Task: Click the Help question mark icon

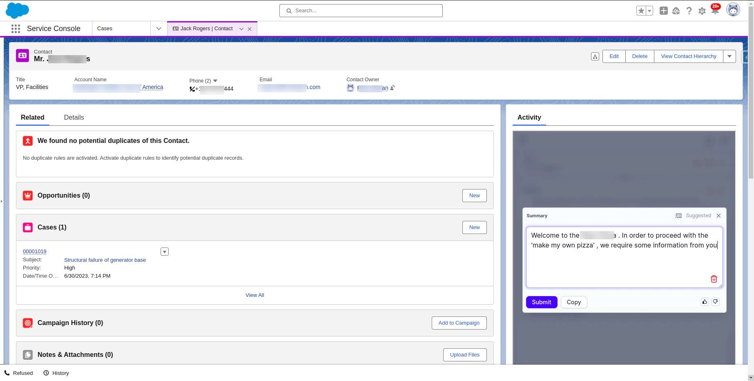Action: tap(689, 11)
